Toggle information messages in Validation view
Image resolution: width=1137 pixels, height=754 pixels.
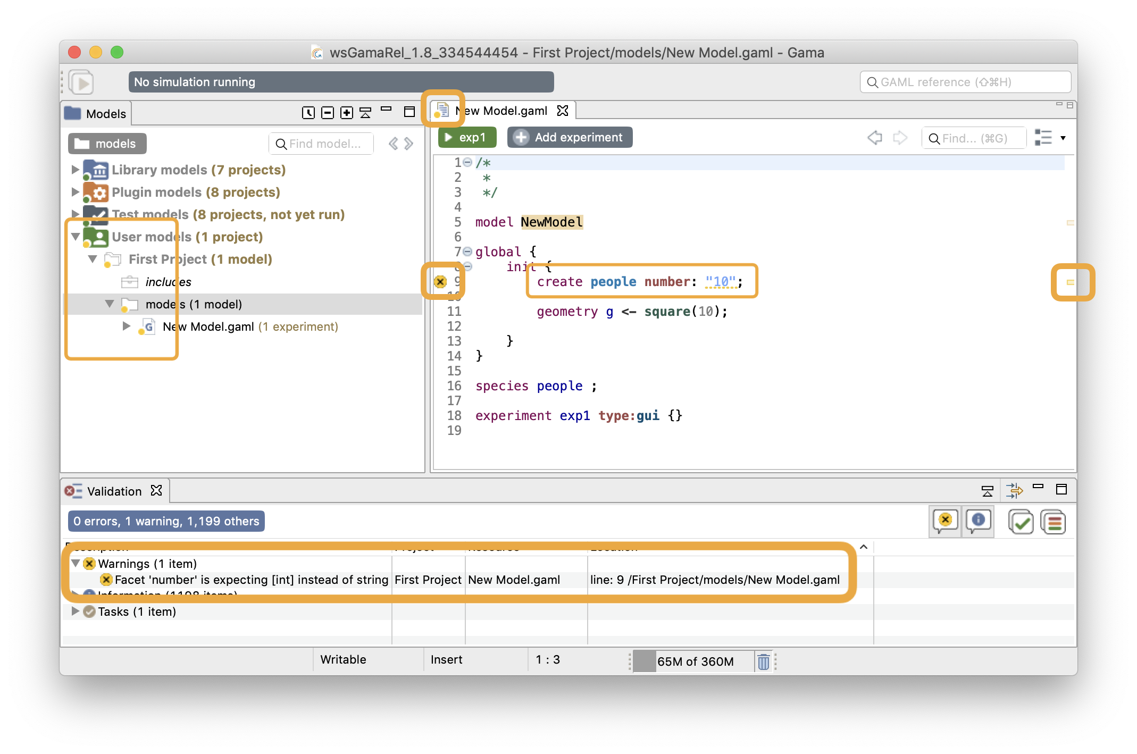coord(979,521)
